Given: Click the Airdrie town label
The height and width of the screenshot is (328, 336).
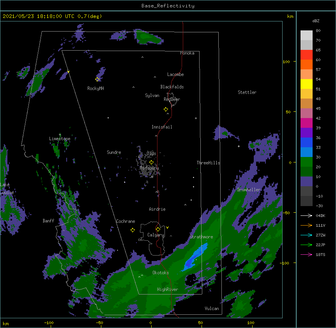Looking at the screenshot, I should click(157, 209).
